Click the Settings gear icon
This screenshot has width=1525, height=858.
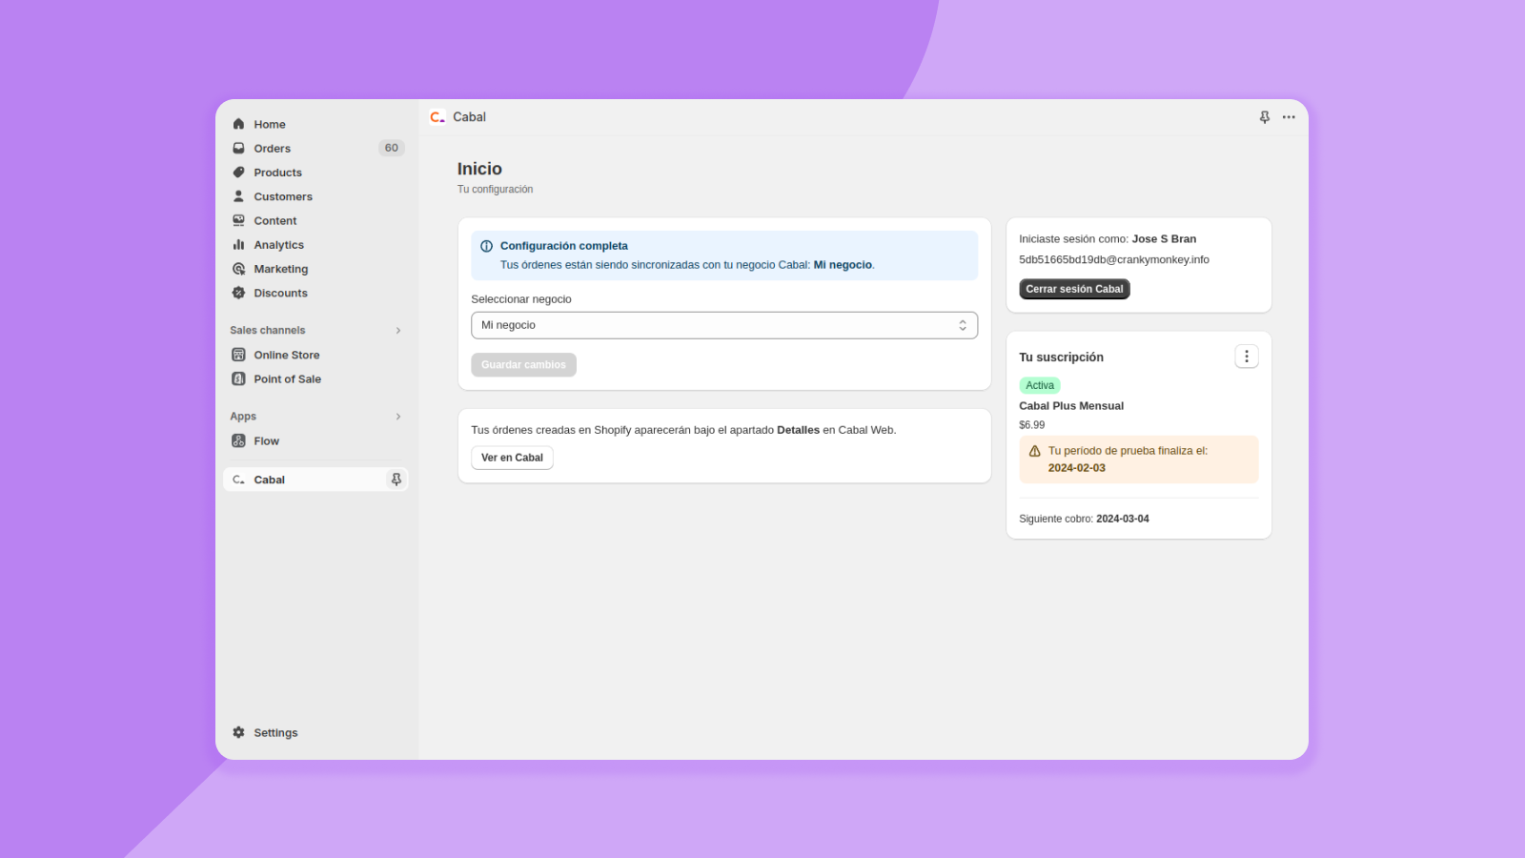[x=238, y=732]
